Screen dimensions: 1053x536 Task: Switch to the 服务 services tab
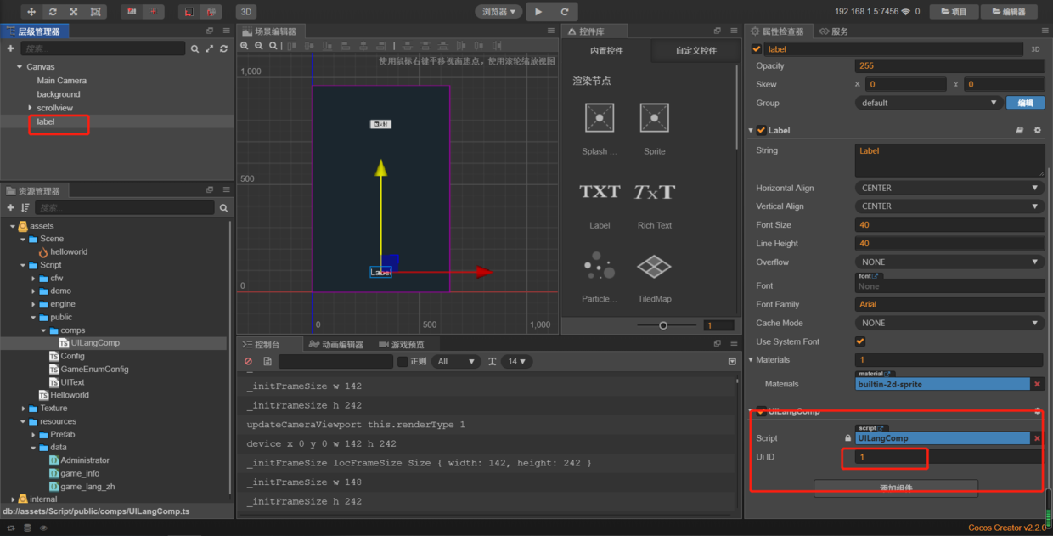tap(832, 31)
